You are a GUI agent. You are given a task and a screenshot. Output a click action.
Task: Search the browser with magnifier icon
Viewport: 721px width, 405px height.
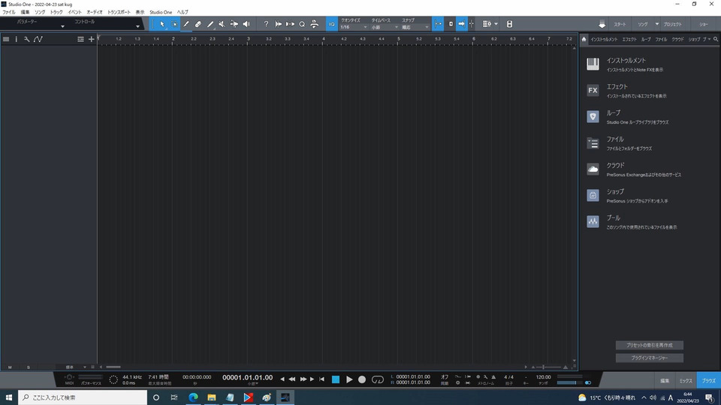(716, 39)
